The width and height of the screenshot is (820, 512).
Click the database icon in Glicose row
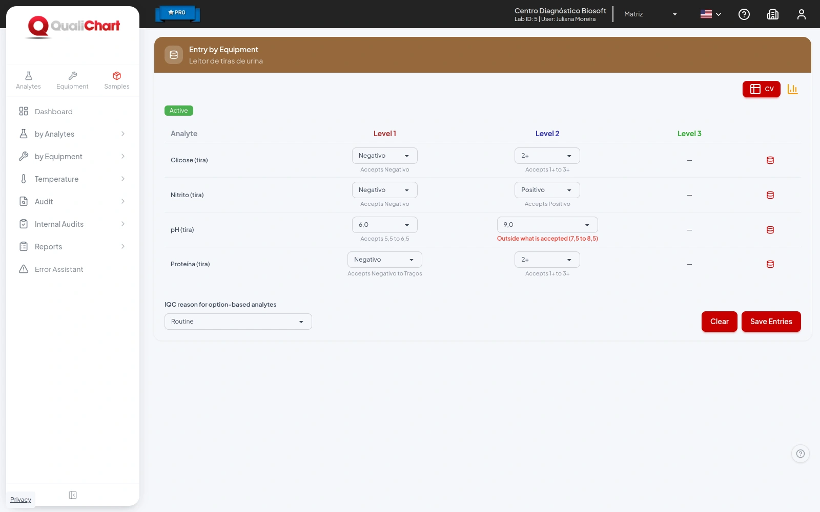click(770, 160)
